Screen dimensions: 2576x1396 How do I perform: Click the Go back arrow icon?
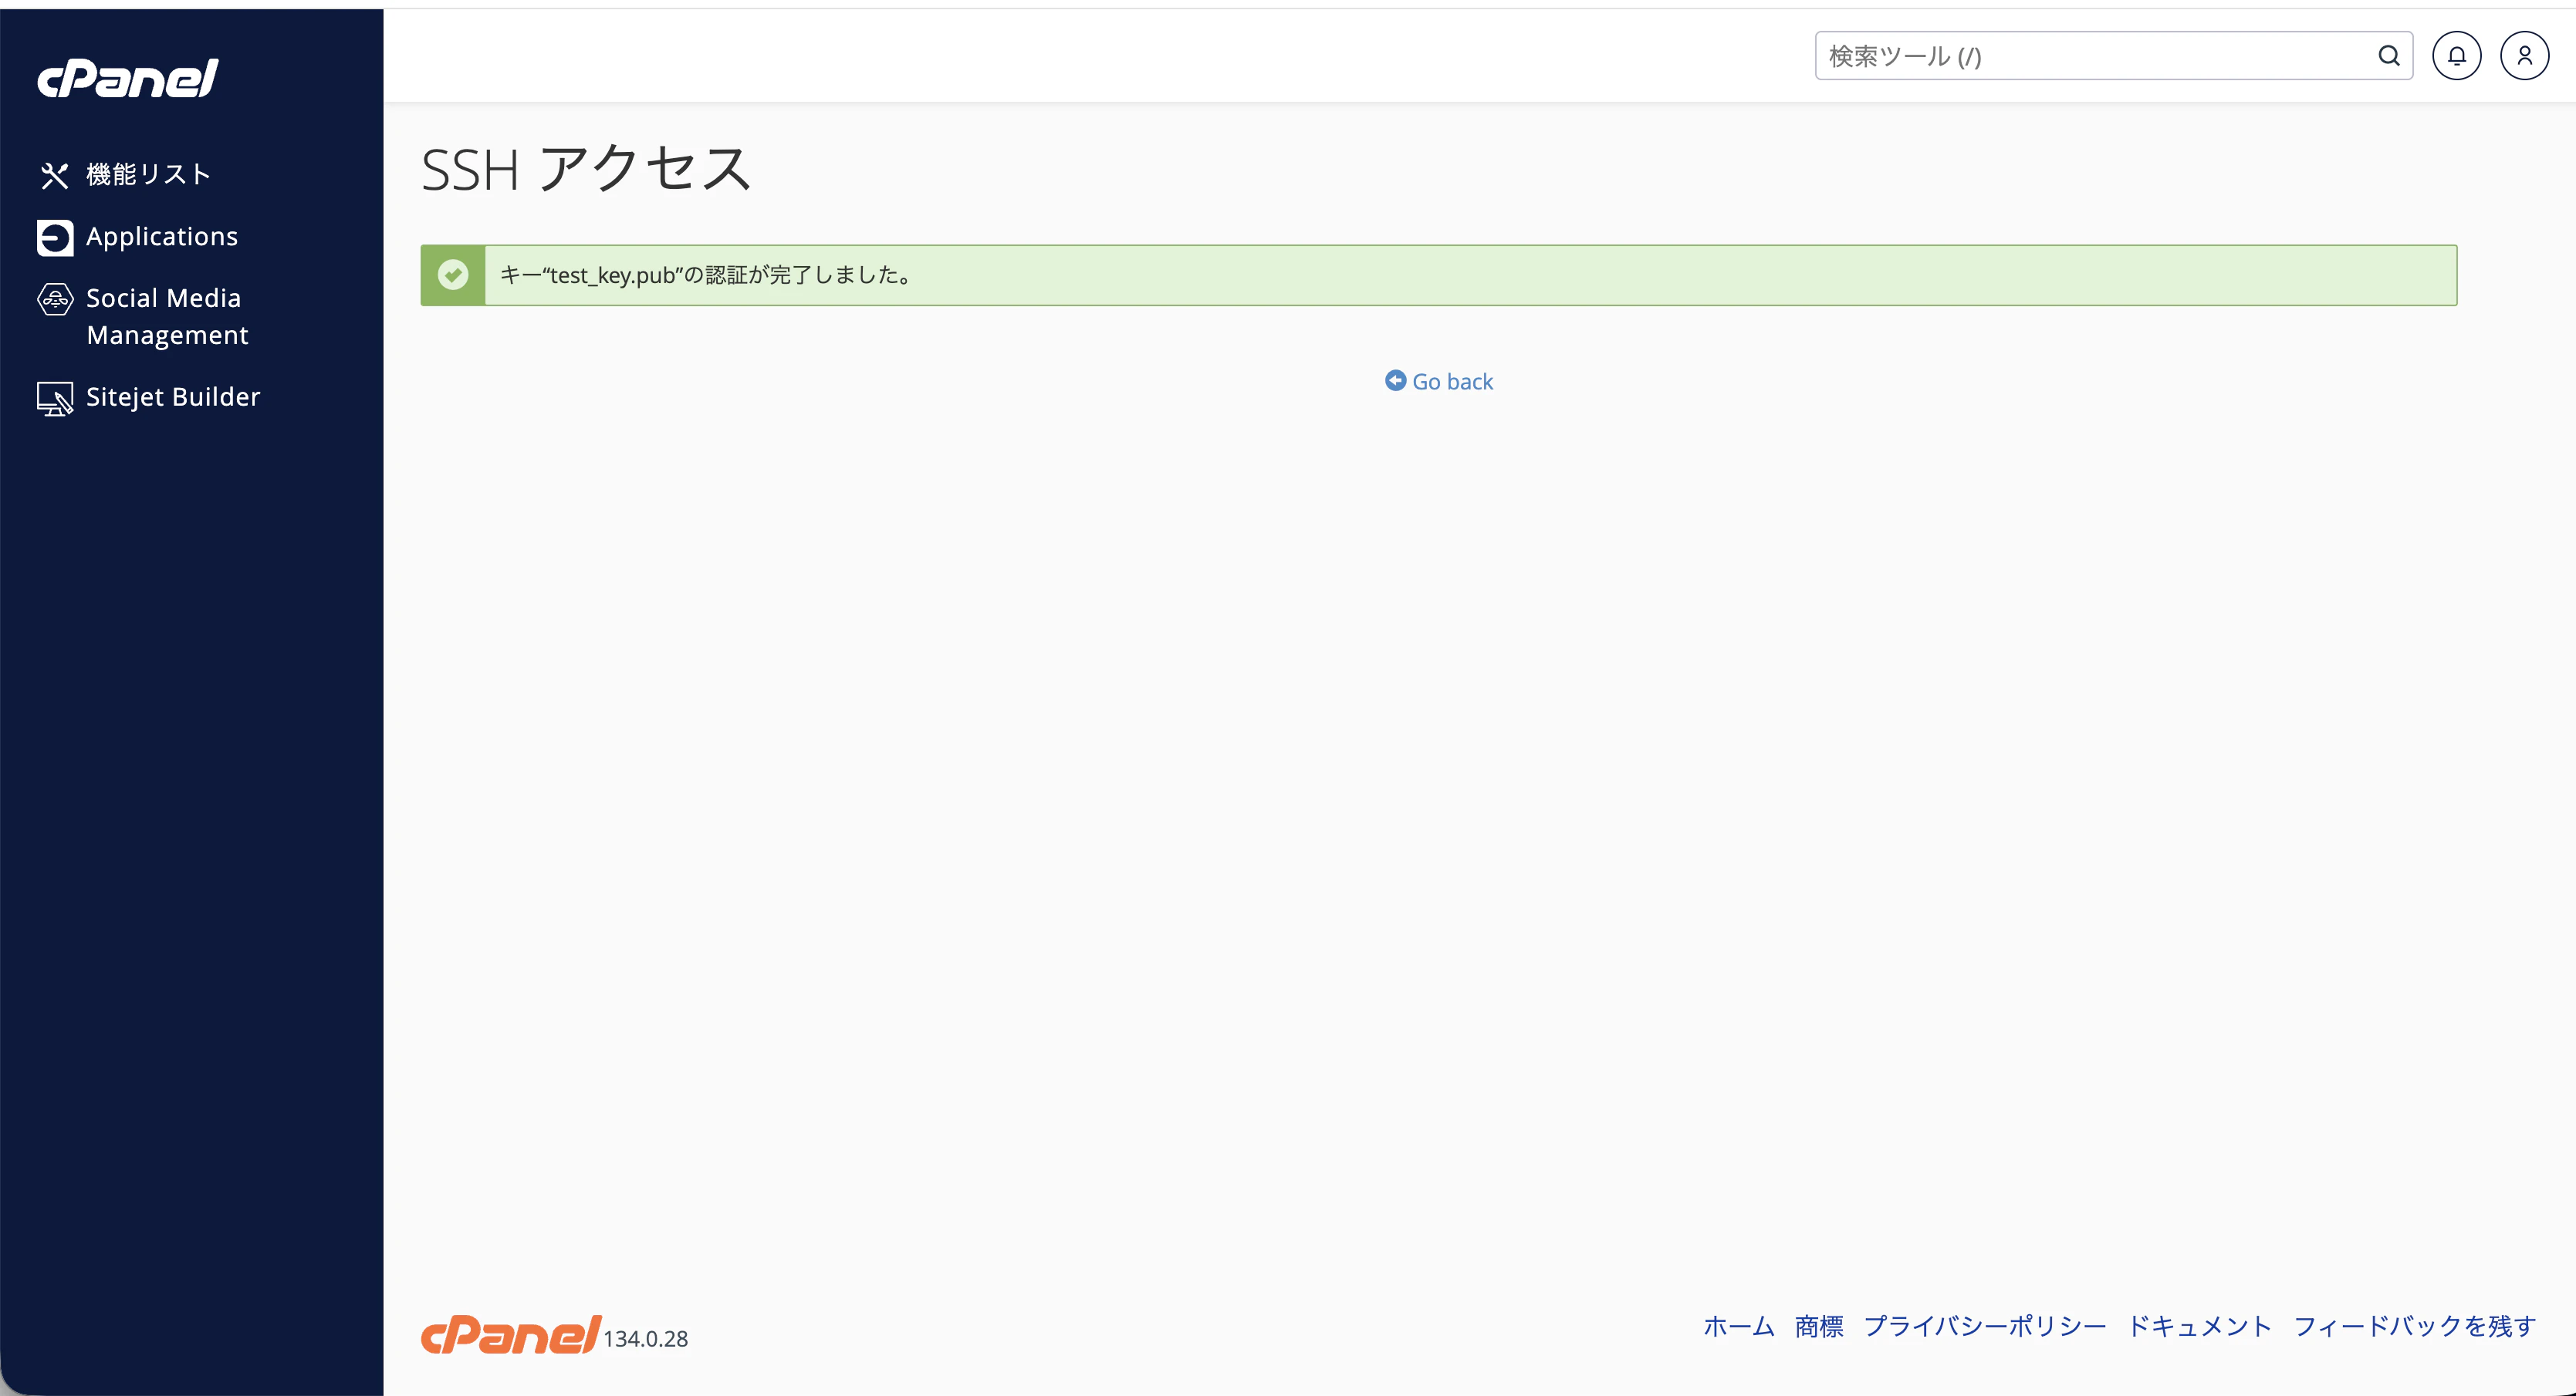click(x=1395, y=381)
